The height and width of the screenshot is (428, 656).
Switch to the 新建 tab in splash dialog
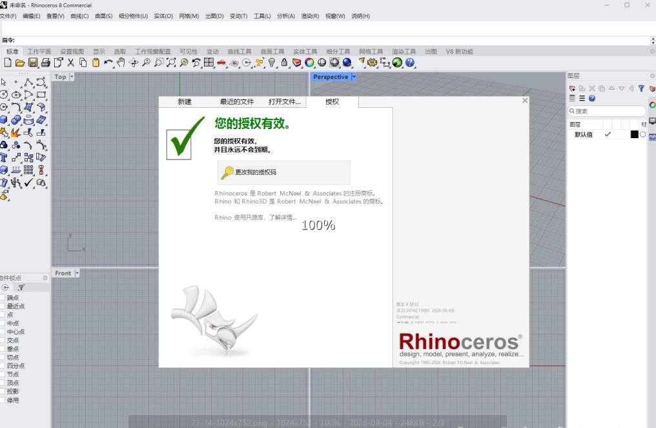tap(185, 101)
